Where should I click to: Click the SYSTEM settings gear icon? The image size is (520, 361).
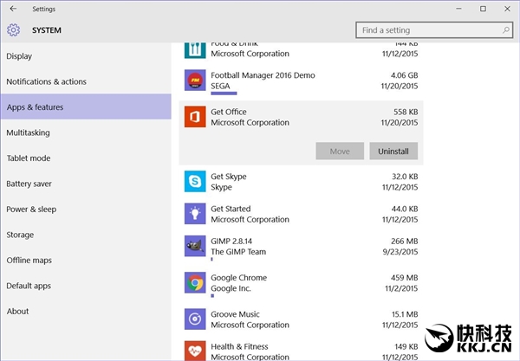[x=13, y=30]
